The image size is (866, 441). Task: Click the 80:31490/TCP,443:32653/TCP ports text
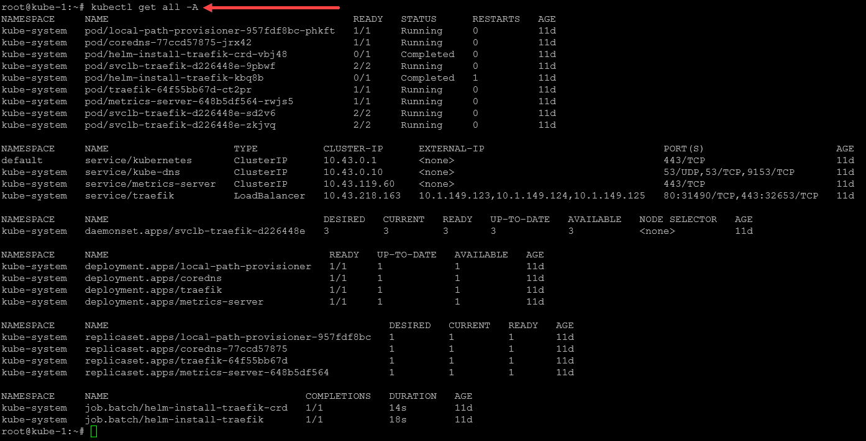(x=741, y=196)
